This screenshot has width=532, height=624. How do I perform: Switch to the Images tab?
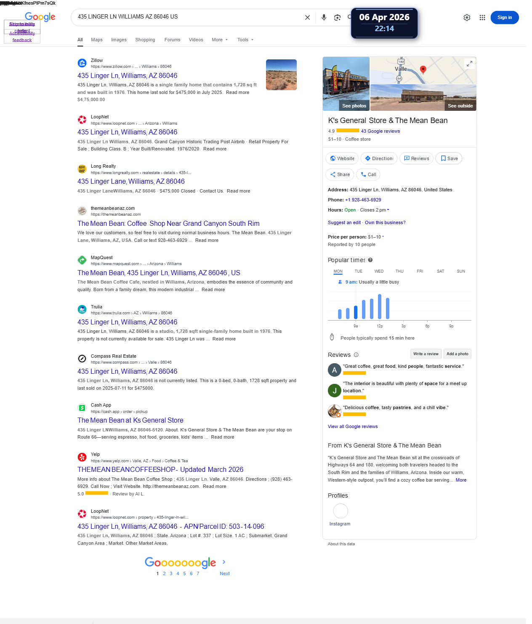tap(119, 40)
